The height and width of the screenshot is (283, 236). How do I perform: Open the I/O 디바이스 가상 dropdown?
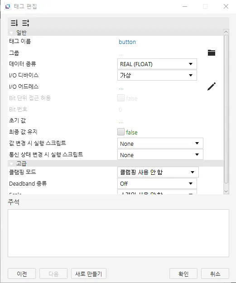point(157,75)
